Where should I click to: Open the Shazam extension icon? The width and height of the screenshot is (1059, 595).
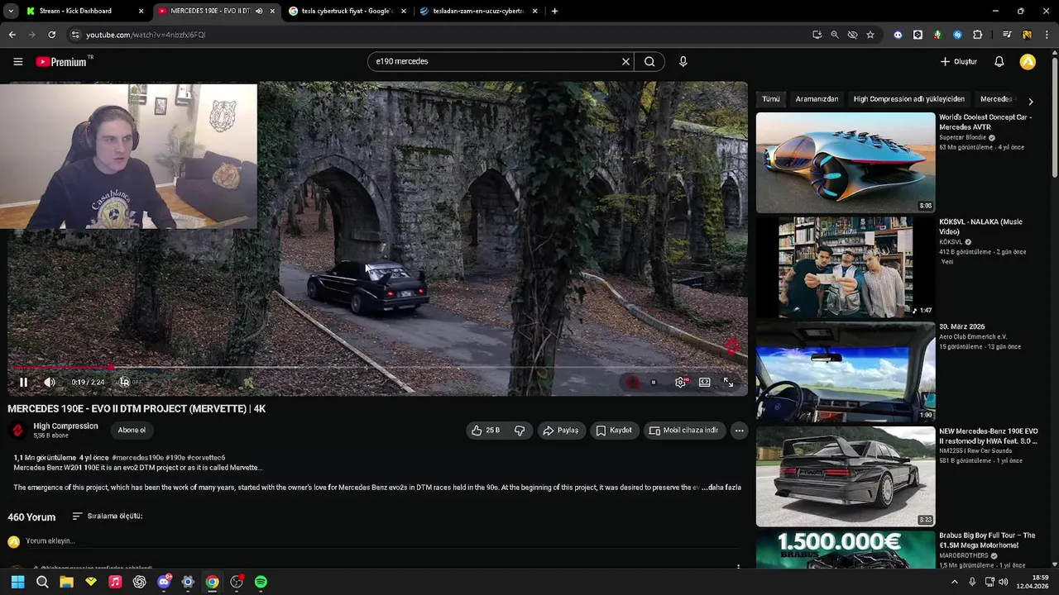tap(957, 35)
